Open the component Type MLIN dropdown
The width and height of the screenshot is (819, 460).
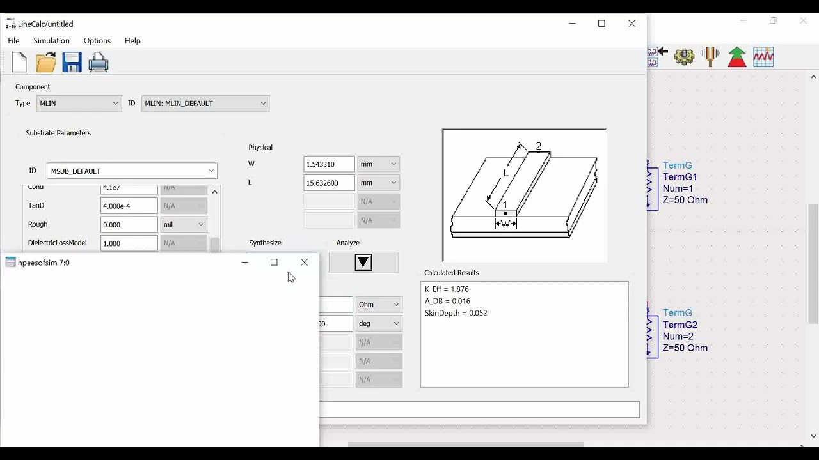click(79, 103)
